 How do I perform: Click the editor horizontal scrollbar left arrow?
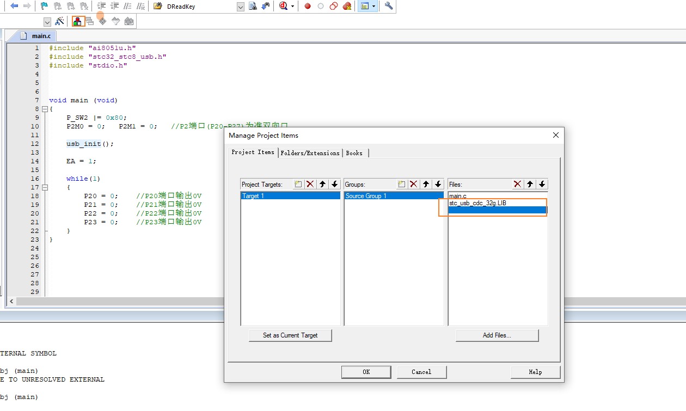click(13, 301)
